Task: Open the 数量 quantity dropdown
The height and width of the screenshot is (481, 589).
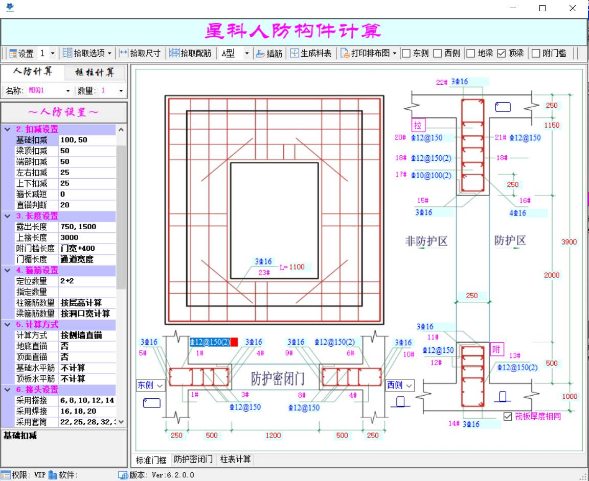Action: [121, 90]
